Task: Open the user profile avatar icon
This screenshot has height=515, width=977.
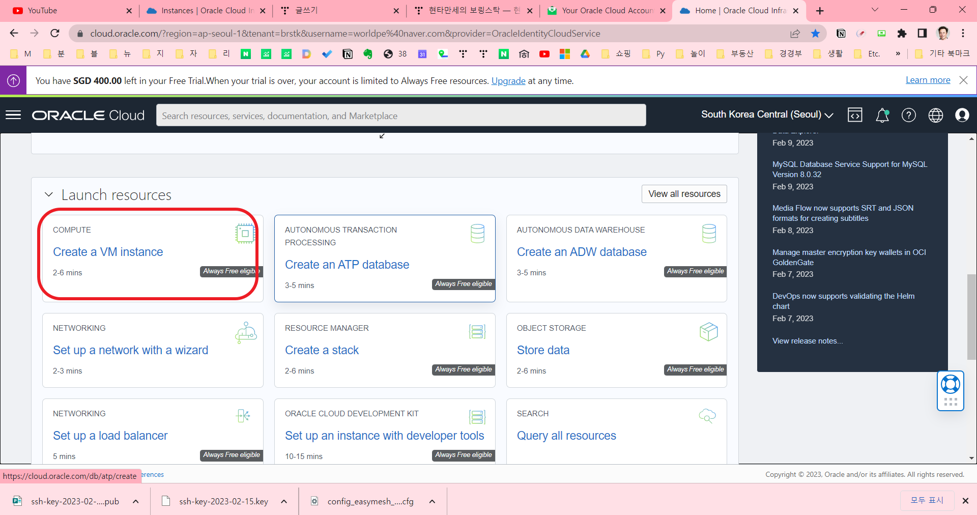Action: point(962,116)
